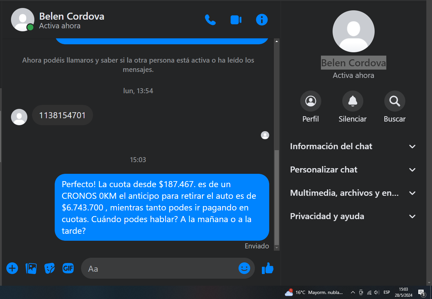The image size is (432, 299).
Task: Send a thumbs-up like
Action: [x=268, y=268]
